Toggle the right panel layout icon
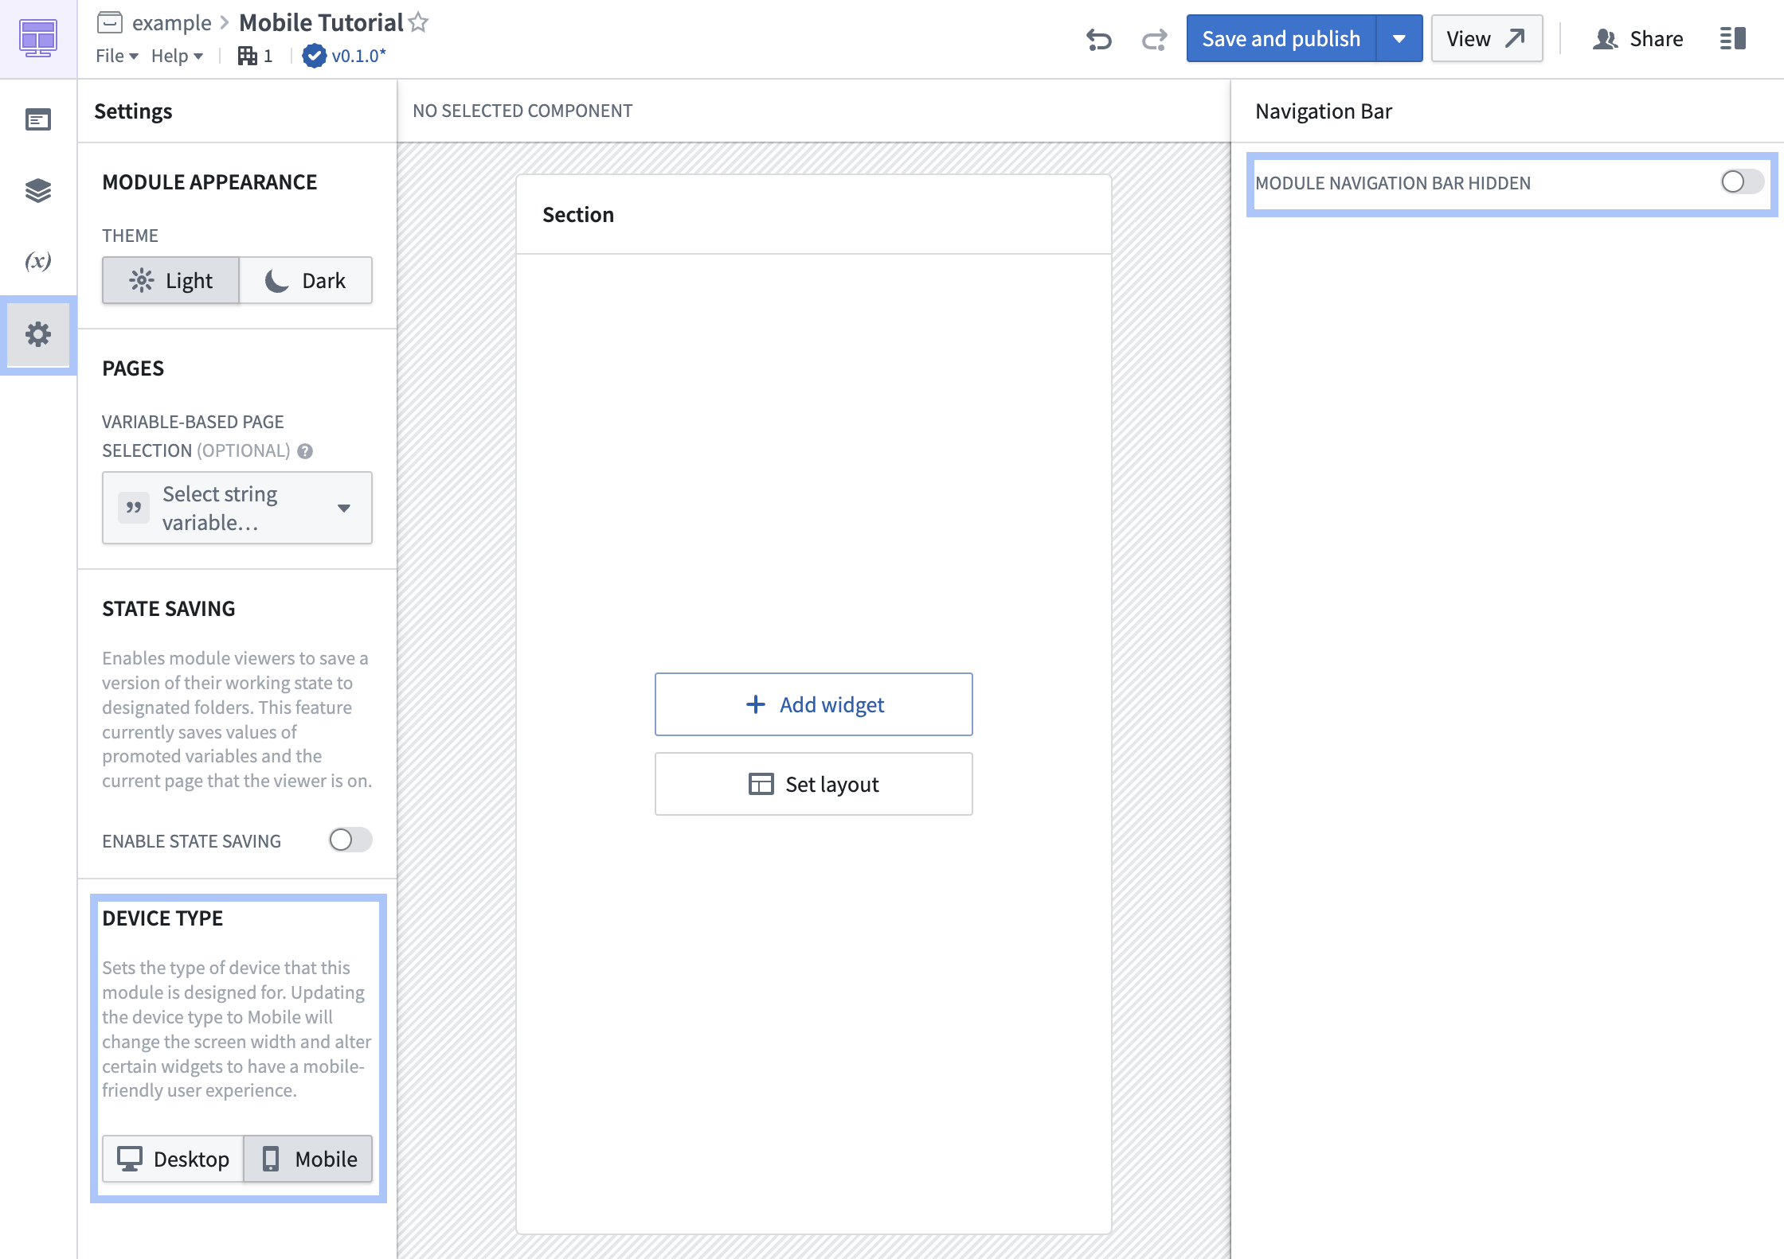 click(1733, 39)
